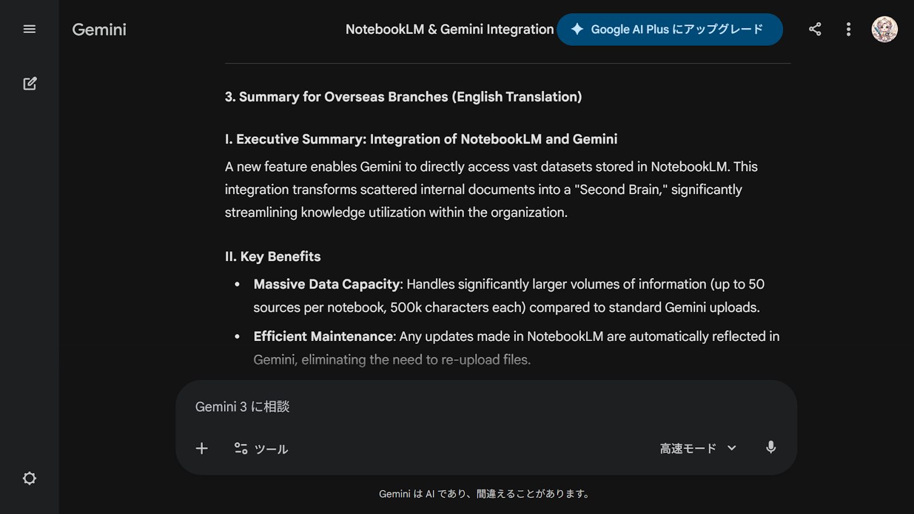
Task: Start a new chat with the pencil icon
Action: coord(30,83)
